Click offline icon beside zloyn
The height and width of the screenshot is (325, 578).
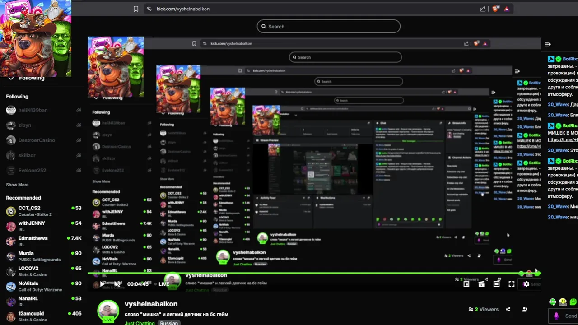pos(79,125)
